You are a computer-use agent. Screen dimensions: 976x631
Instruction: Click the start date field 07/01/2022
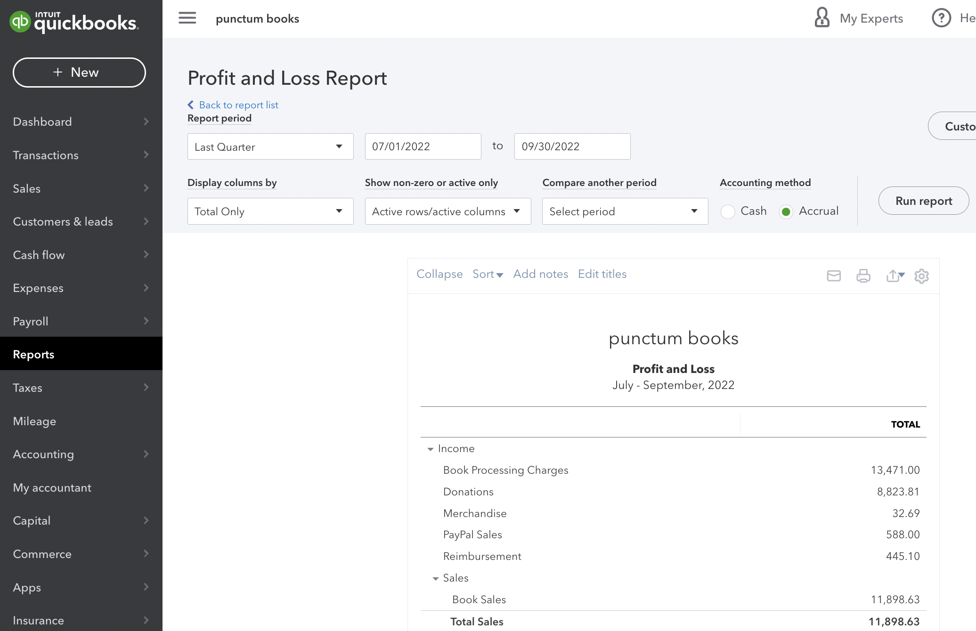point(423,146)
